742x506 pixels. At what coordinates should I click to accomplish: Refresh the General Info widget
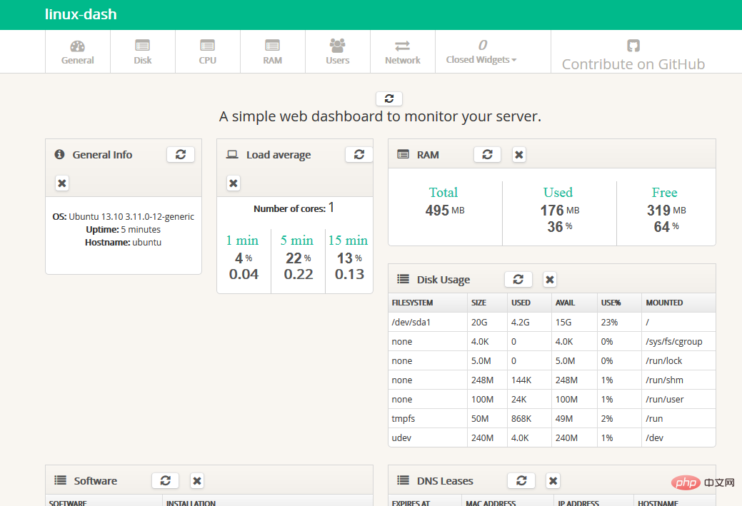181,155
